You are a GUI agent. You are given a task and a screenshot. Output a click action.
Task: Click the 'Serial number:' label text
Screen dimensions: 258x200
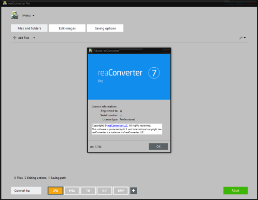tap(109, 115)
